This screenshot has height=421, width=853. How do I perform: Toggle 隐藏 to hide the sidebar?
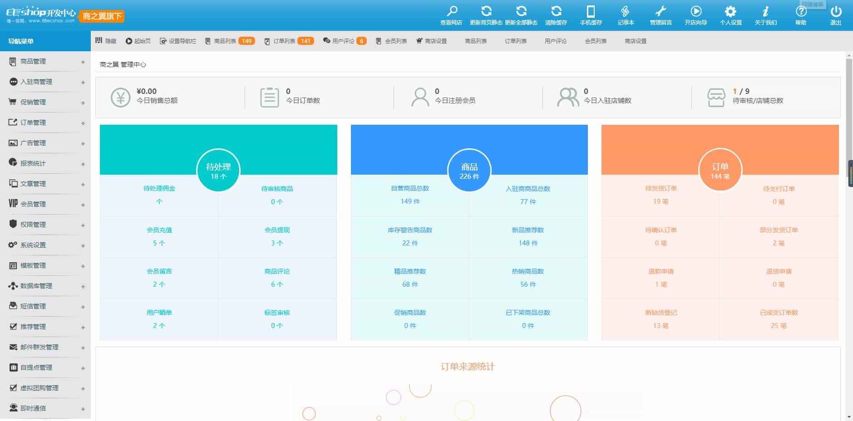click(x=106, y=41)
